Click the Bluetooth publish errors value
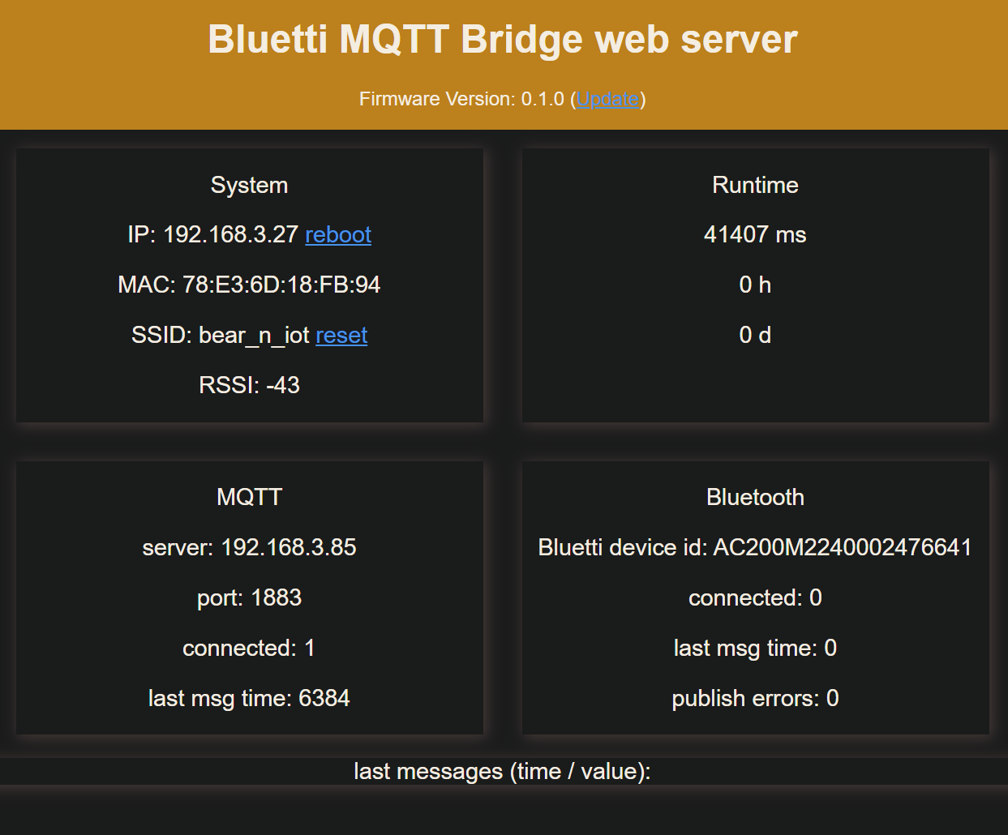 tap(754, 698)
